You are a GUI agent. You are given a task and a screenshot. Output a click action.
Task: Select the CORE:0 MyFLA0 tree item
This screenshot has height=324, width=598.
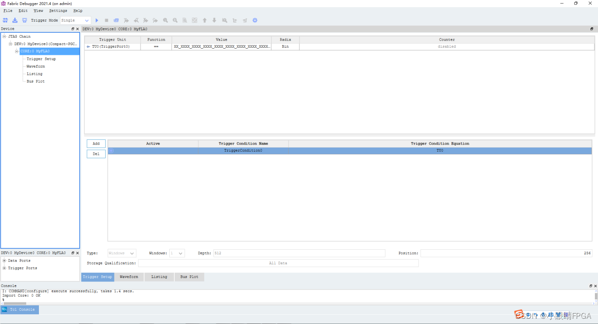tap(50, 51)
